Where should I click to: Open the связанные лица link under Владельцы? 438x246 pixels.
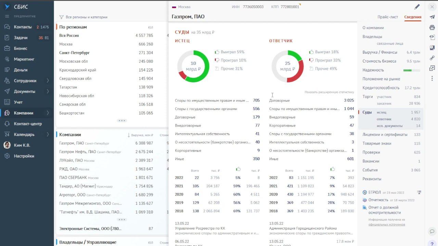390,44
